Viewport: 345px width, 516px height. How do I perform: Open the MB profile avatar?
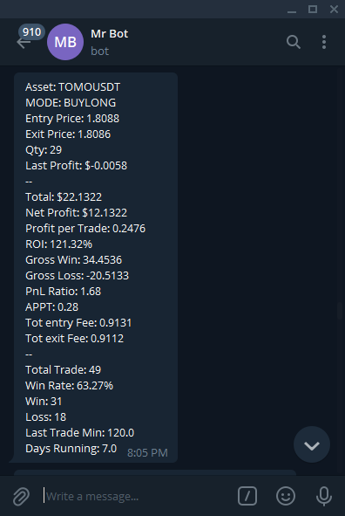point(65,42)
